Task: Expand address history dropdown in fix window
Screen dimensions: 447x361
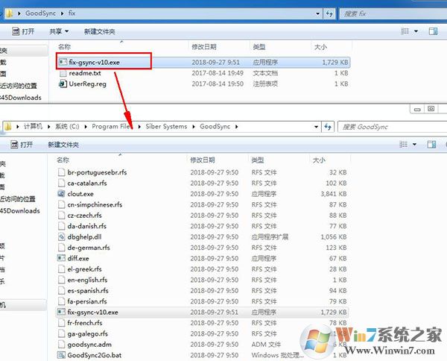Action: (x=317, y=13)
